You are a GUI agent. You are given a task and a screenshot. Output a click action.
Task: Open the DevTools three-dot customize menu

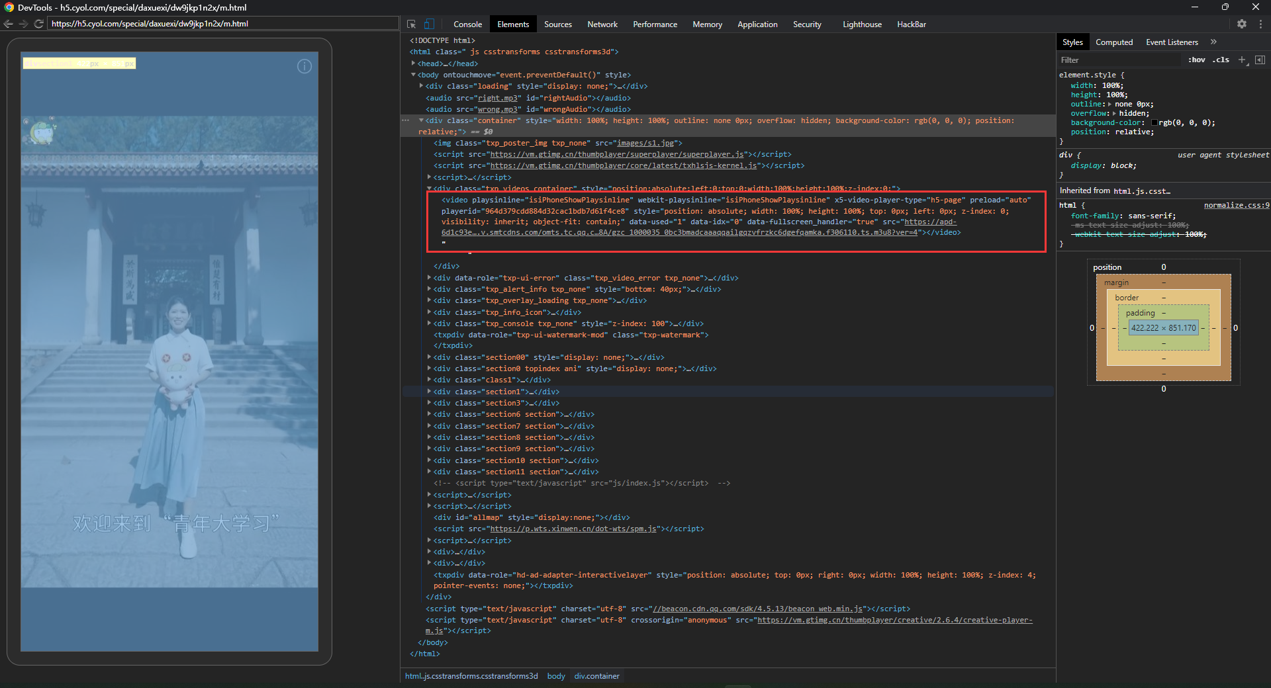pos(1260,24)
